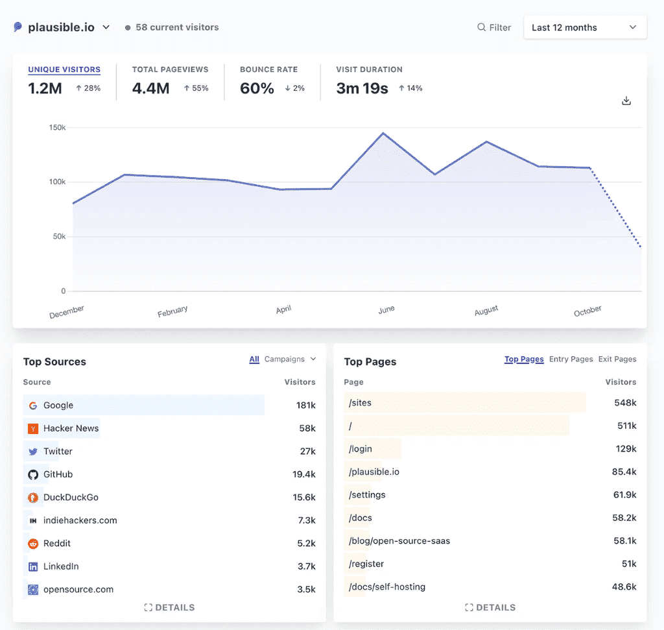Click the Google source favicon
Image resolution: width=664 pixels, height=630 pixels.
33,406
